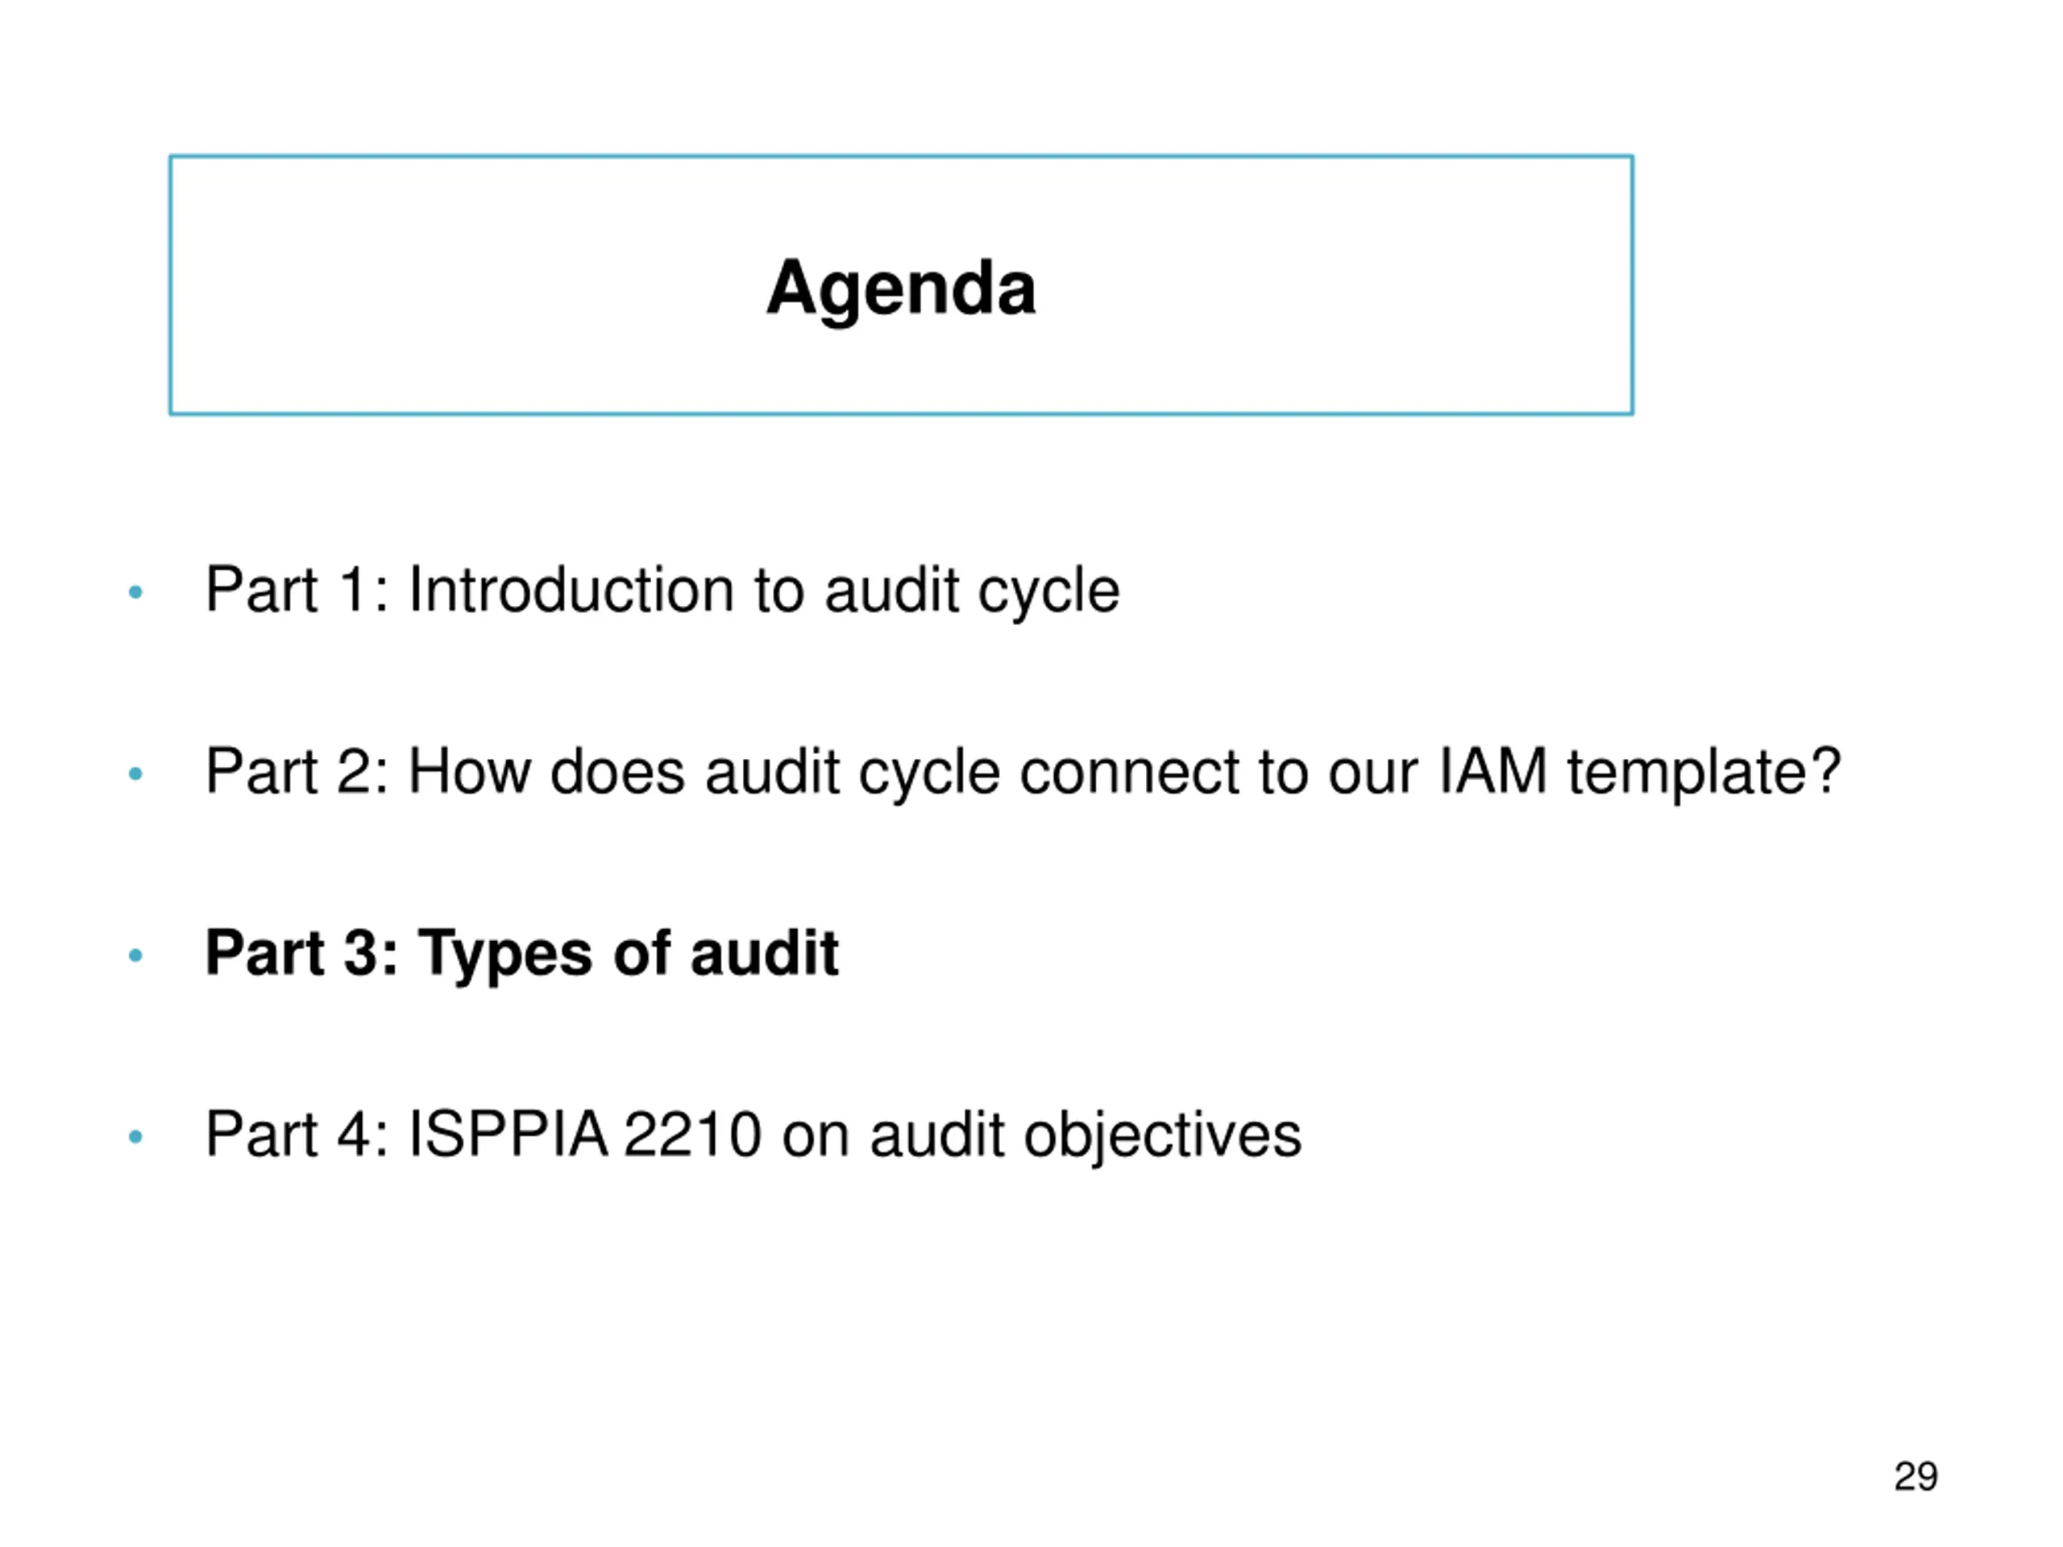
Task: Click the bullet before Part 2
Action: click(x=135, y=774)
